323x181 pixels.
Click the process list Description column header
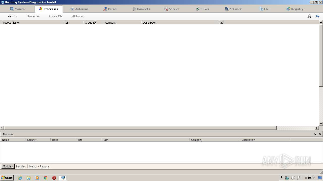(x=179, y=23)
